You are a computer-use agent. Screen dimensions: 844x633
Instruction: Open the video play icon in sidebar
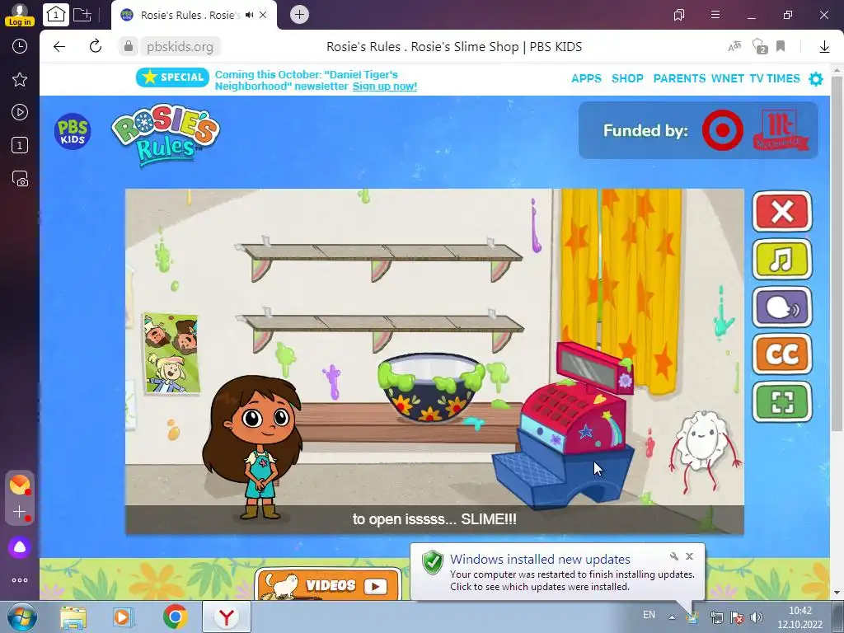point(20,112)
